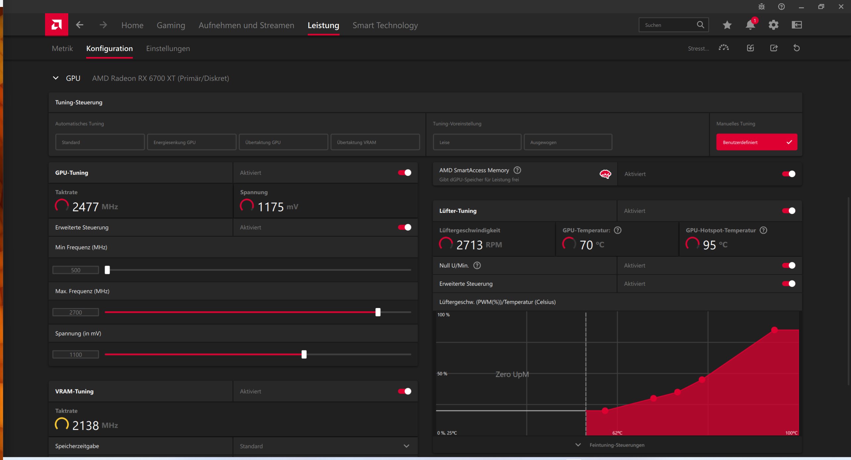The height and width of the screenshot is (460, 851).
Task: Toggle GPU Erweiterte Steuerung switch
Action: [x=404, y=227]
